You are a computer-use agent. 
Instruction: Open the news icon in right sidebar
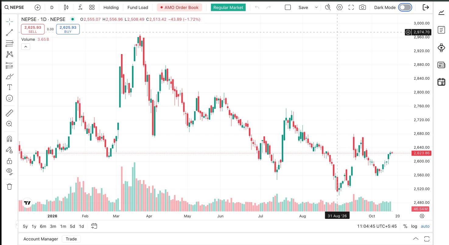441,65
